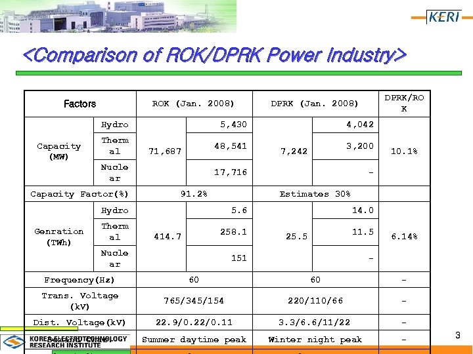Click ROK distribution voltage 22.9/0.22/0.11
The width and height of the screenshot is (473, 354).
194,323
